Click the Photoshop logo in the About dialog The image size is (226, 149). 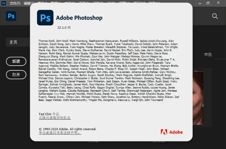[x=45, y=18]
